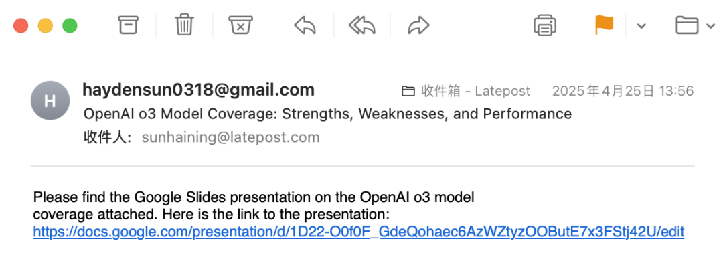Open flag color dropdown arrow
Screen dimensions: 723x267
[x=641, y=26]
